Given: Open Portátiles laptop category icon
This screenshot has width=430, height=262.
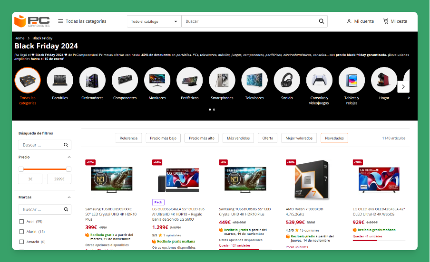Looking at the screenshot, I should click(x=60, y=80).
